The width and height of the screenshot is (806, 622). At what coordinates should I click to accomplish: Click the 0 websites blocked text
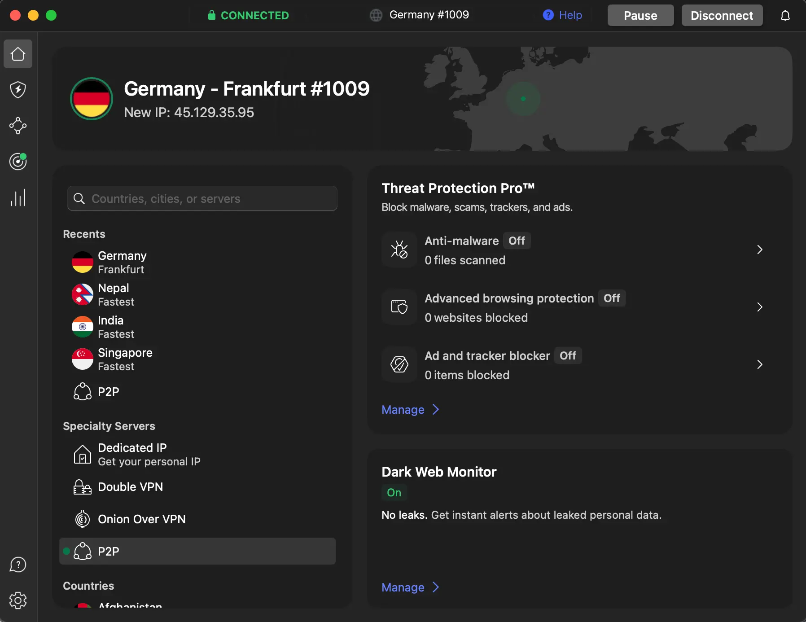[476, 318]
